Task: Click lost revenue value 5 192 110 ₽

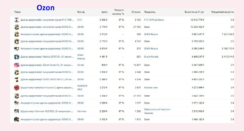Action: click(x=228, y=49)
